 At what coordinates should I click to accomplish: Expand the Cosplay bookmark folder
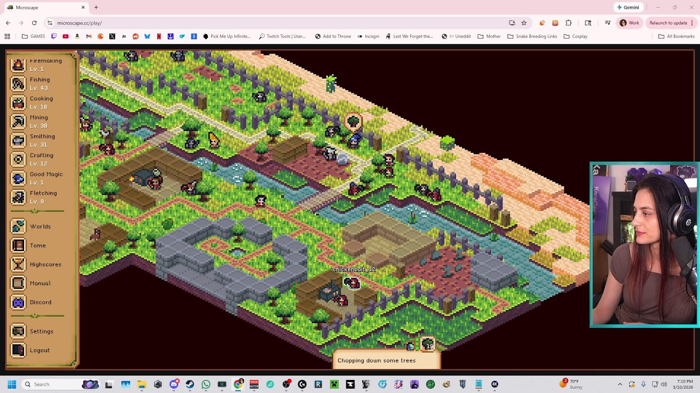pyautogui.click(x=575, y=37)
